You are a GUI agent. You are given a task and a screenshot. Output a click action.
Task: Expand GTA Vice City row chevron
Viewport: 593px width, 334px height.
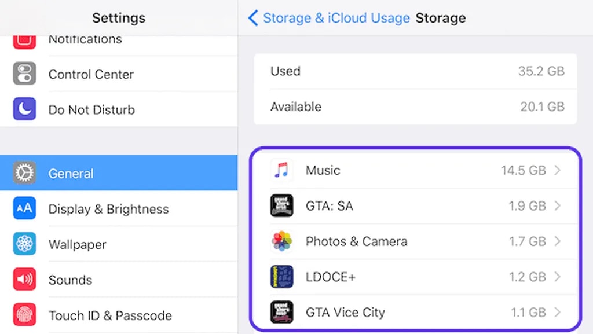[x=557, y=312]
